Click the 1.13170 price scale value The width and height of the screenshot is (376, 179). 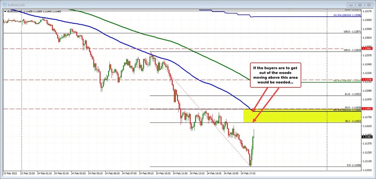click(367, 12)
